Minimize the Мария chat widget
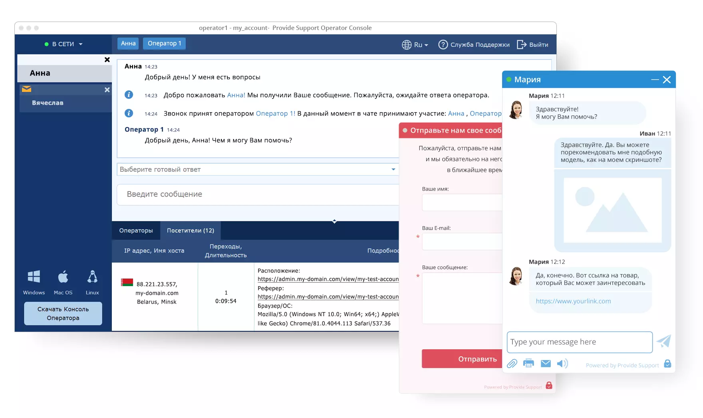 pos(655,80)
